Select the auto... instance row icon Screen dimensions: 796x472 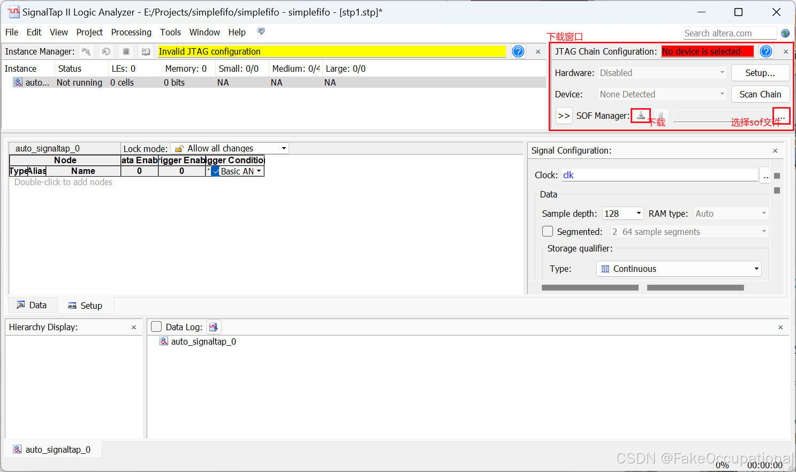coord(18,82)
